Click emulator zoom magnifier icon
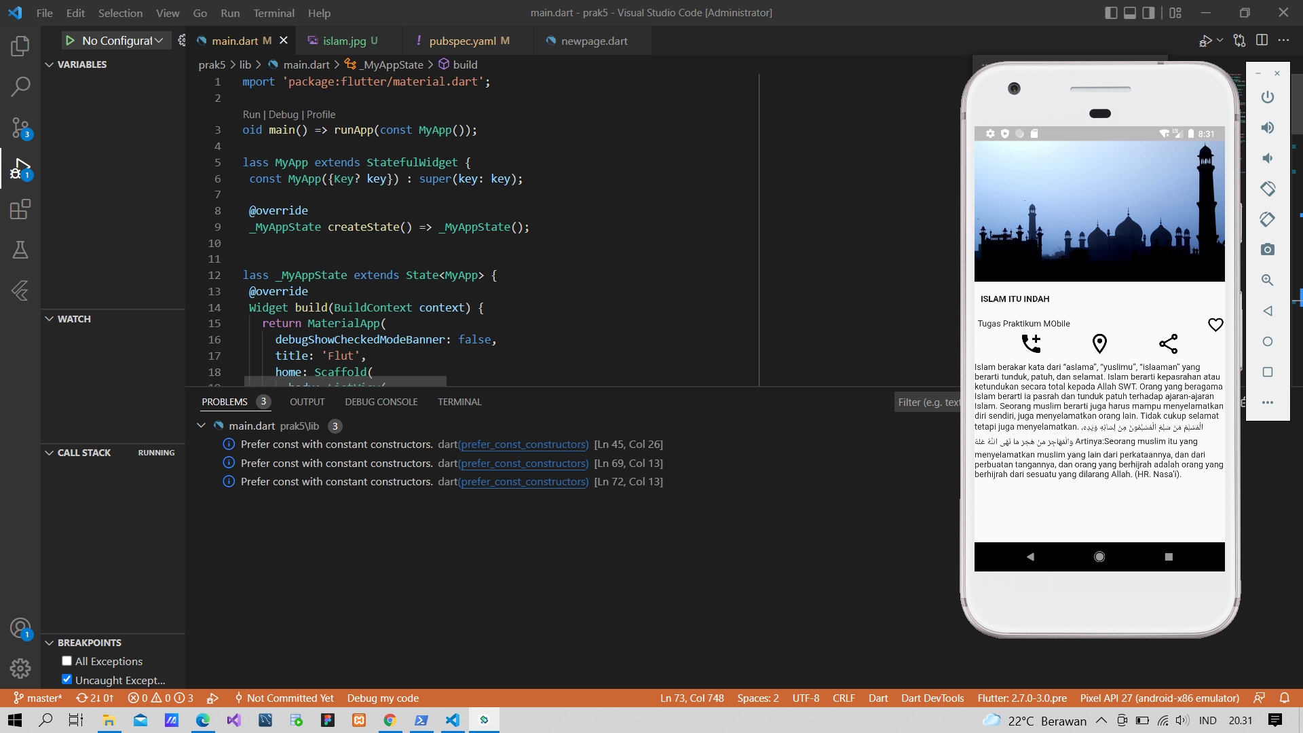 (1267, 280)
